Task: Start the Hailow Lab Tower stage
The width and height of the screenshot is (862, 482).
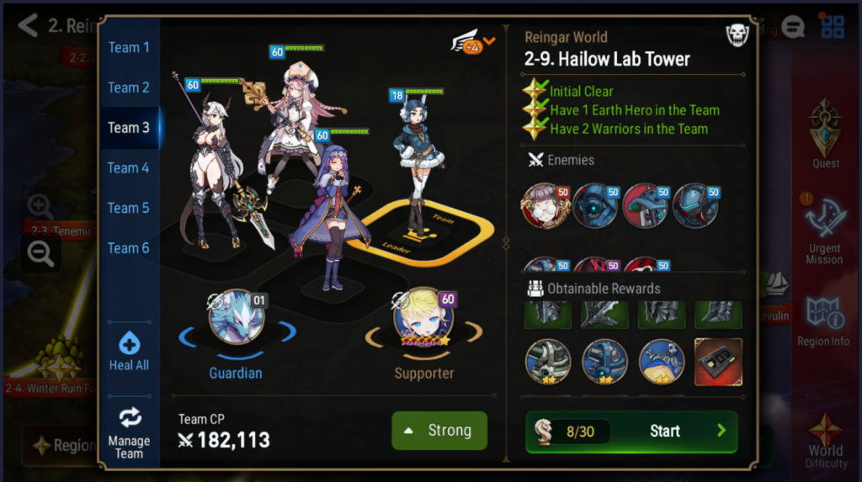Action: coord(631,432)
